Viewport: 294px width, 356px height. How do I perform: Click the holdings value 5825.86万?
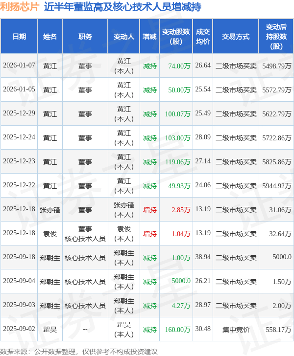click(x=277, y=162)
